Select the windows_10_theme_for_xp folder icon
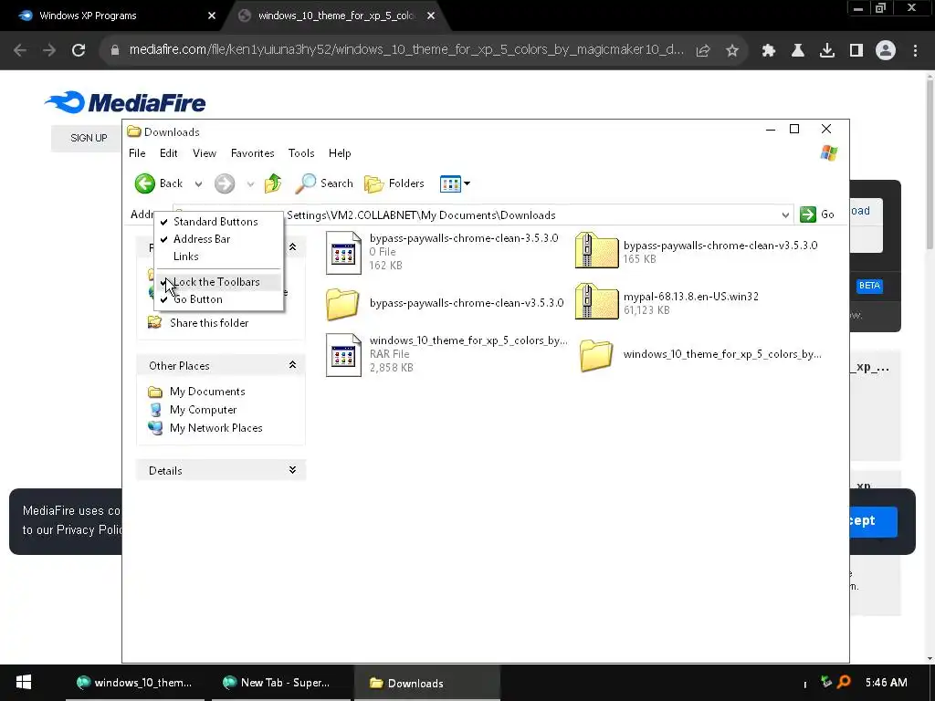935x701 pixels. [595, 355]
